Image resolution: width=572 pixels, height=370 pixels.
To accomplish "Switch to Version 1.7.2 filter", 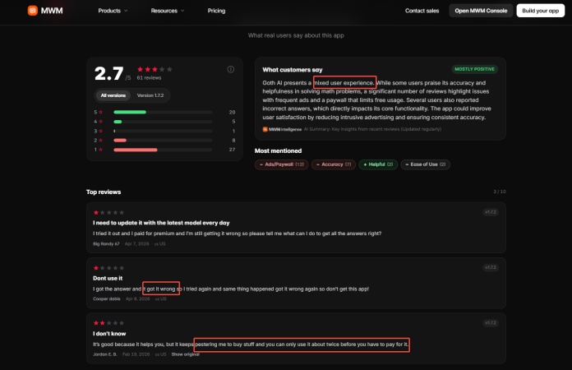I will [x=150, y=95].
